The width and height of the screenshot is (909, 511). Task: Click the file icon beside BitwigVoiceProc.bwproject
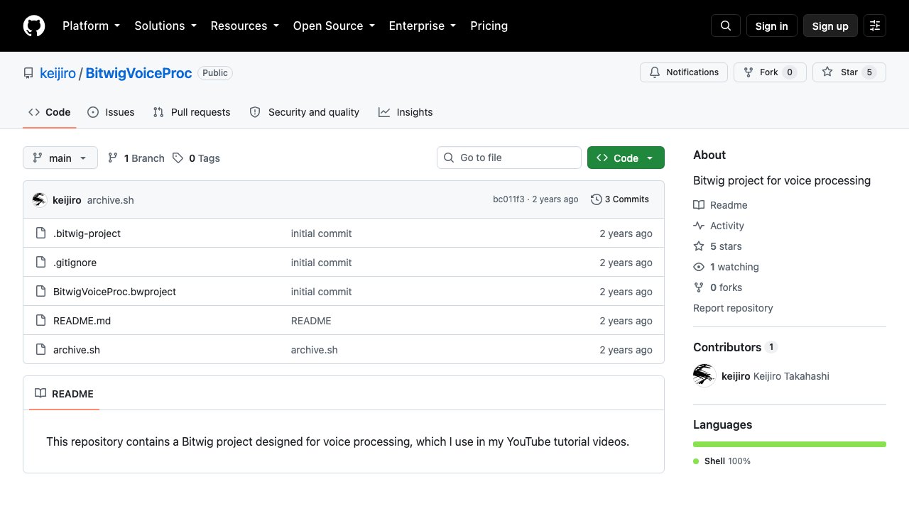41,292
